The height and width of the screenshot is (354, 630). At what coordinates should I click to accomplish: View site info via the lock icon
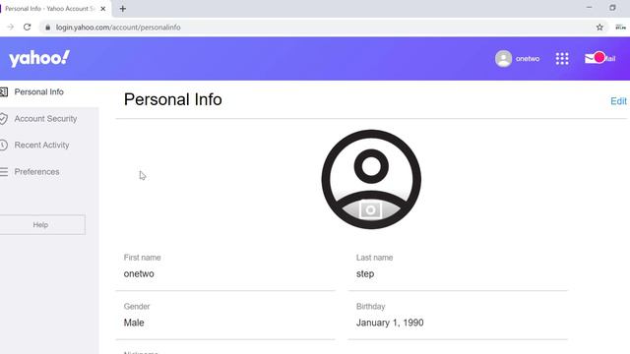click(48, 28)
